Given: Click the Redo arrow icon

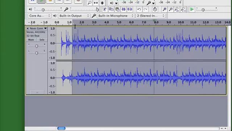Looking at the screenshot, I should pos(145,9).
